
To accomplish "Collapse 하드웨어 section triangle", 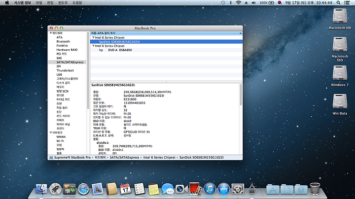I will pos(51,33).
